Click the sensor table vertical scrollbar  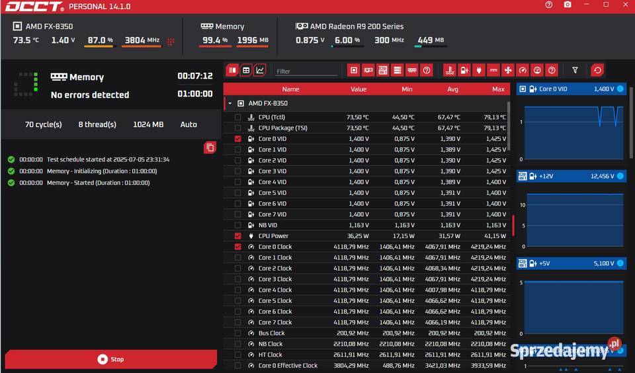tap(508, 126)
